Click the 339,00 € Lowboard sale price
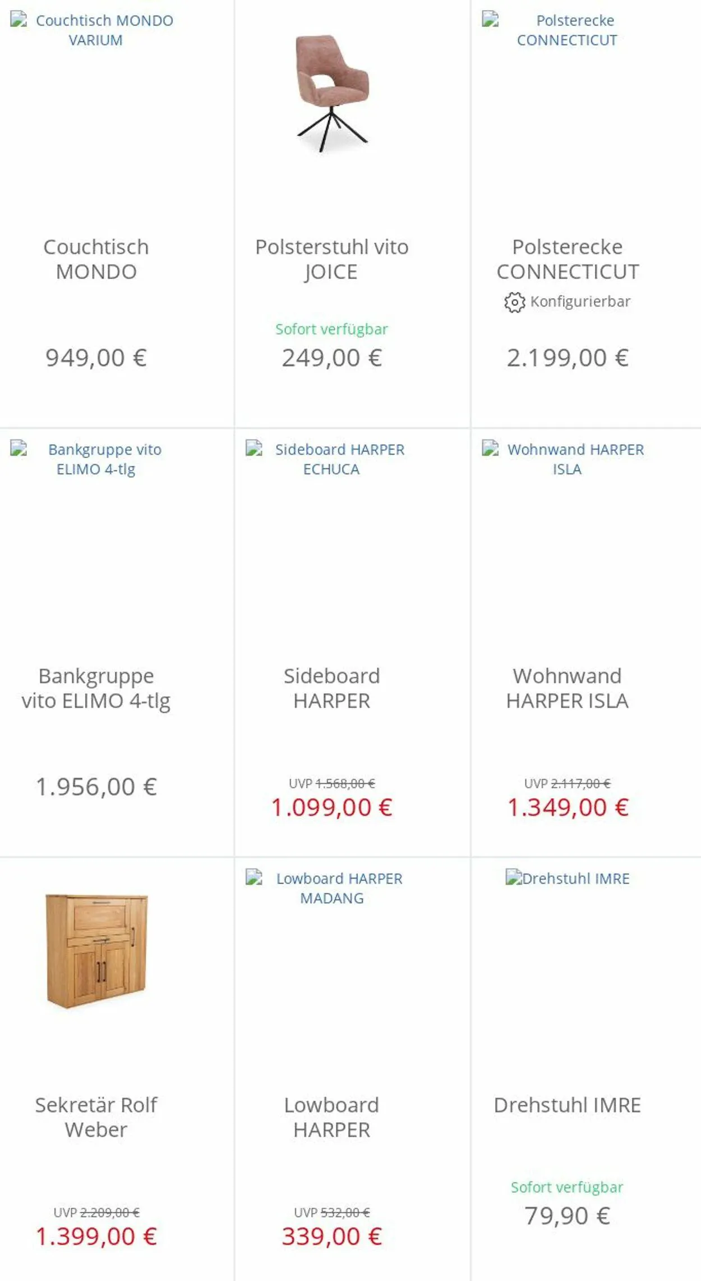The width and height of the screenshot is (701, 1281). click(331, 1237)
